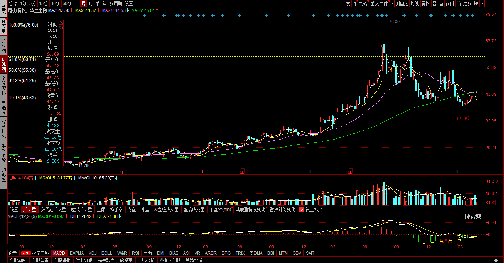
Task: Click the jump-to-start arrow icon in toolbar
Action: [476, 3]
